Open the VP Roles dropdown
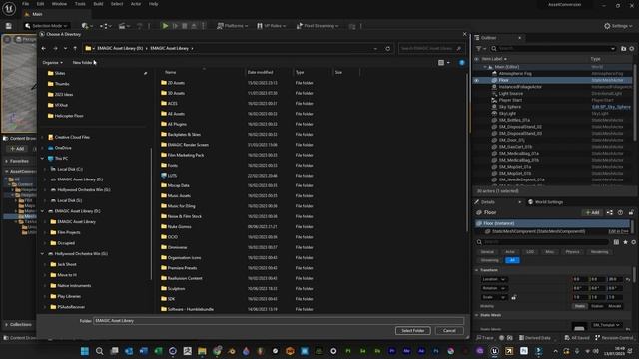 pyautogui.click(x=271, y=26)
